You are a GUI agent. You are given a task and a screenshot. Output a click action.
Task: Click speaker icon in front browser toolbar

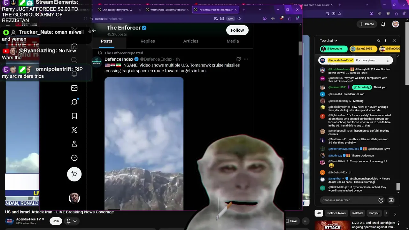273,19
